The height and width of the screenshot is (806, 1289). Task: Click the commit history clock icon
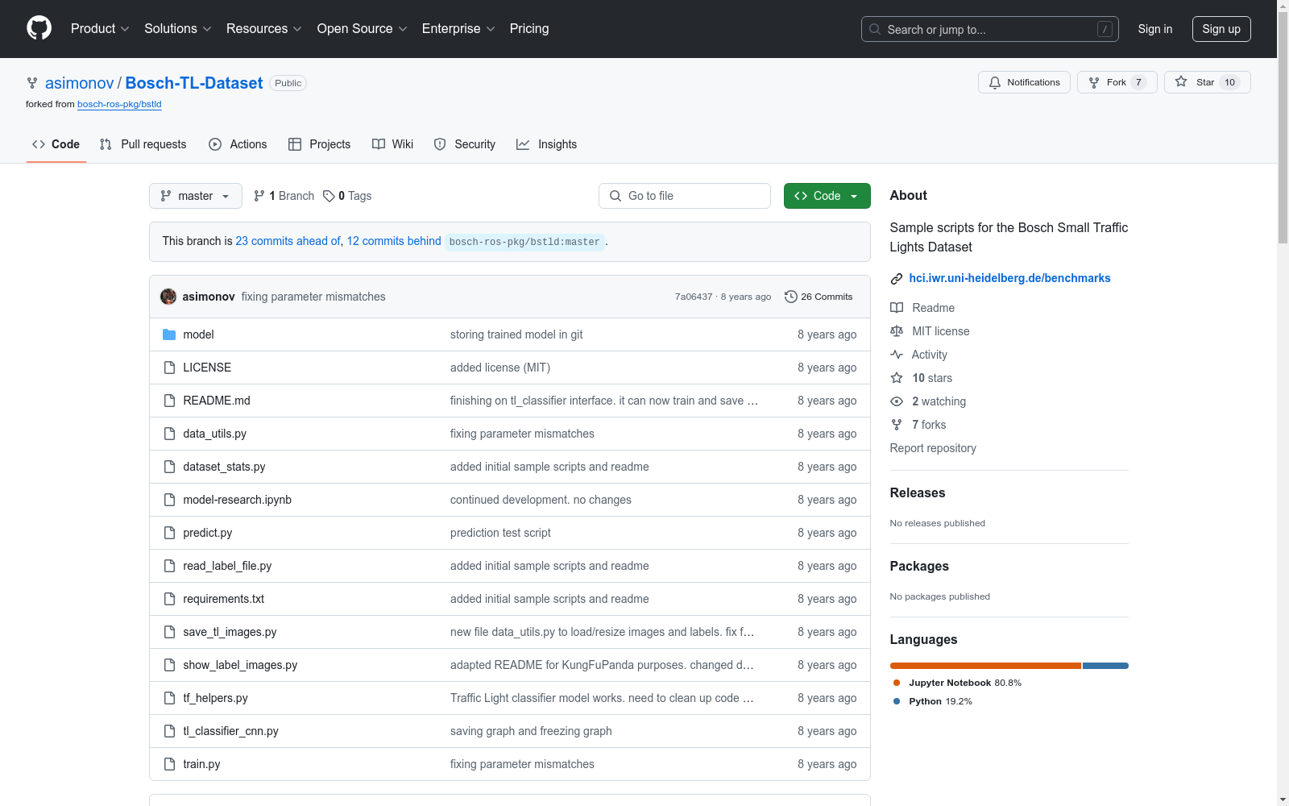tap(791, 297)
